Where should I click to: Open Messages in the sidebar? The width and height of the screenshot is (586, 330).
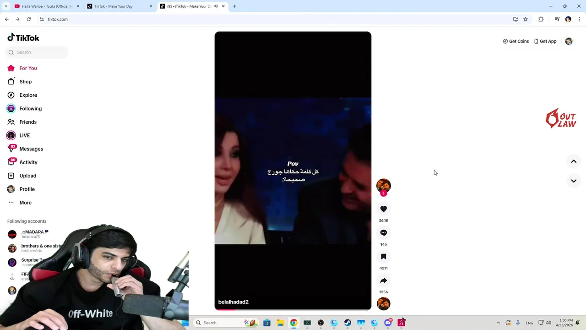click(x=31, y=149)
